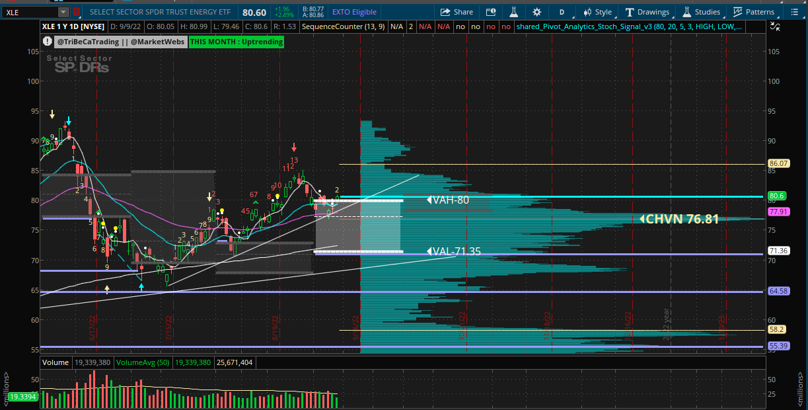Click the 58.2 price axis tag
The height and width of the screenshot is (410, 808).
777,329
